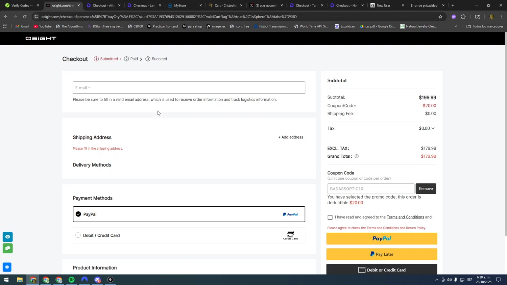Pay with the yellow PayPal button
Viewport: 507px width, 285px height.
point(382,239)
